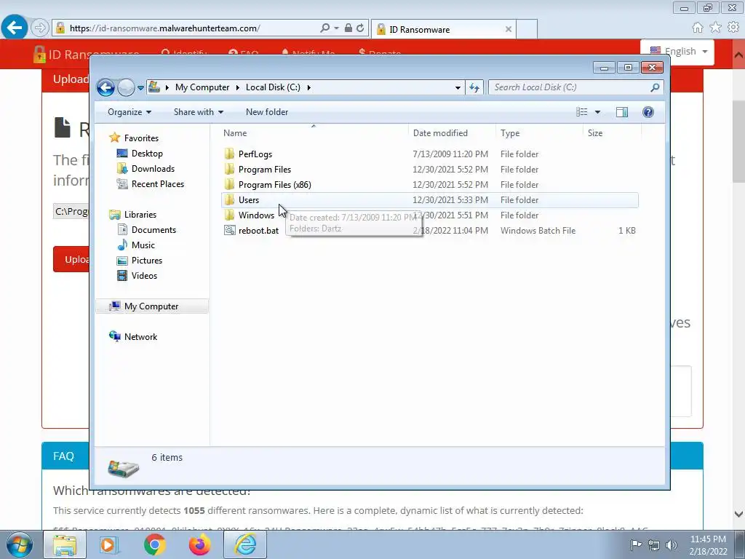Open the Windows Start menu
The width and height of the screenshot is (745, 559).
20,544
